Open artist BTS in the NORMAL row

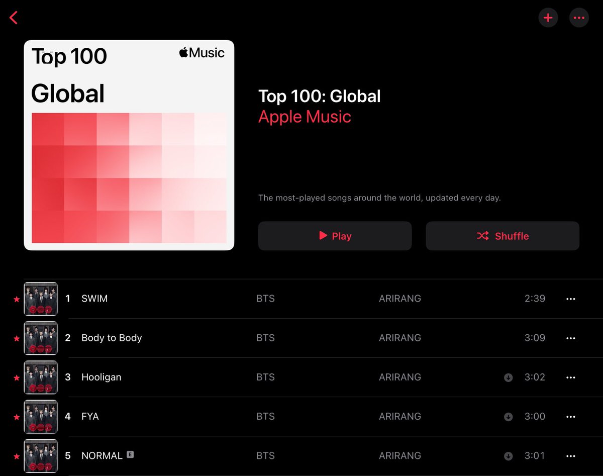[x=265, y=455]
